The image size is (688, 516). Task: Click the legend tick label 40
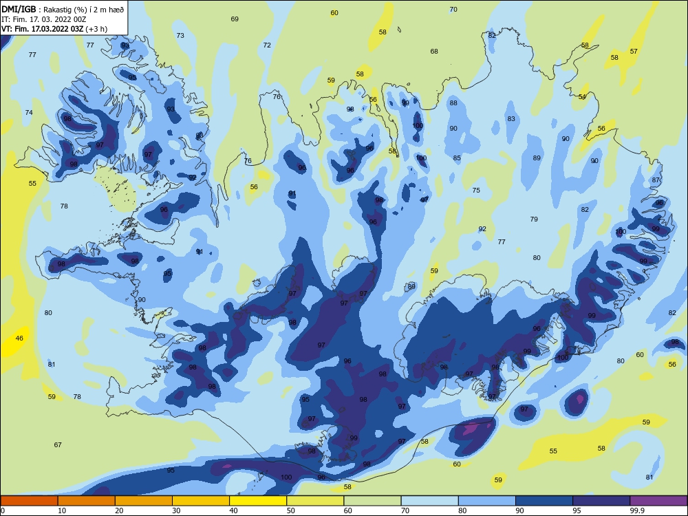coord(233,510)
